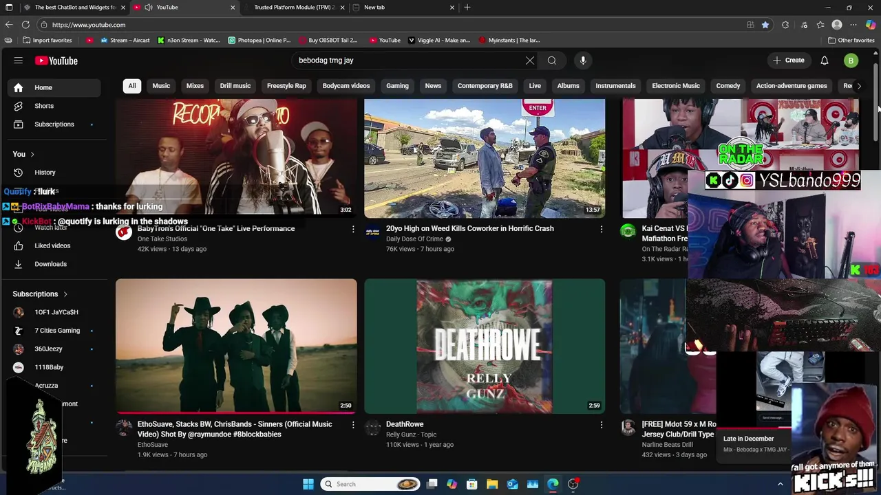Open the Windows Start menu
The image size is (881, 495).
click(x=308, y=484)
